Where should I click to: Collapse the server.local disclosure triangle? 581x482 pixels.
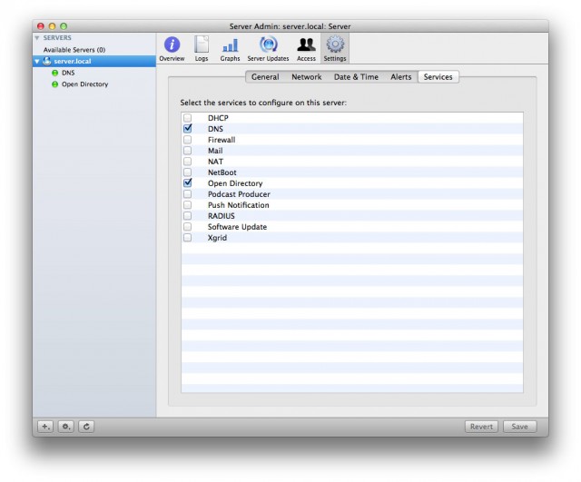[37, 61]
